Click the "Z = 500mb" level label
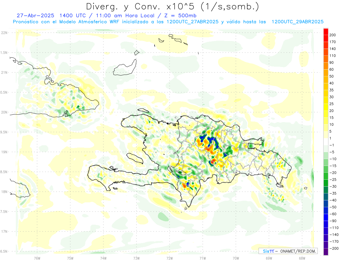 180,16
